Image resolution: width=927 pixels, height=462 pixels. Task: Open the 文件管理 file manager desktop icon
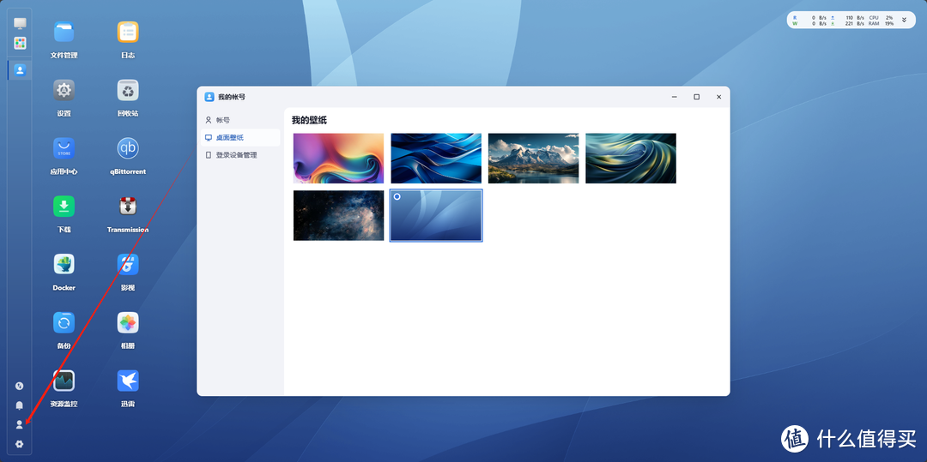pyautogui.click(x=64, y=33)
